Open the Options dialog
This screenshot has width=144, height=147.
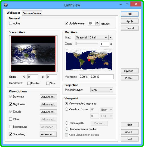tap(129, 71)
